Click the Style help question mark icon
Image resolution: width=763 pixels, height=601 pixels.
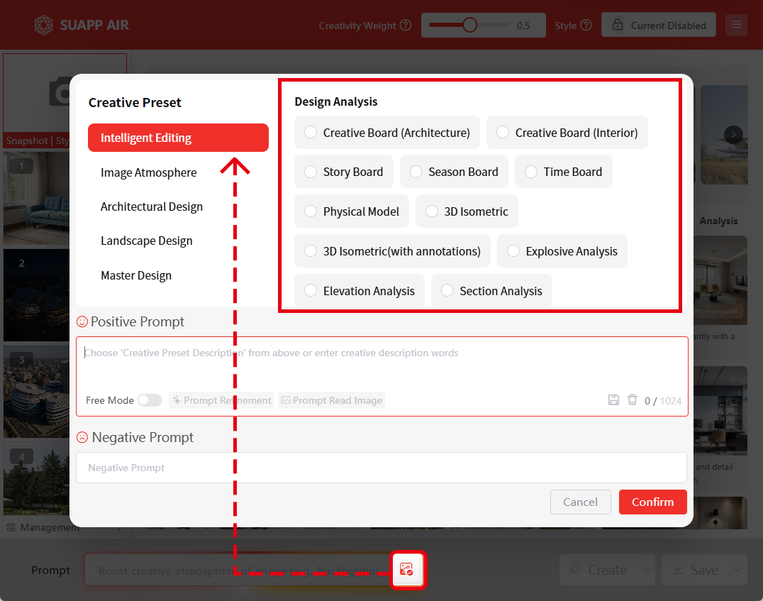click(586, 26)
